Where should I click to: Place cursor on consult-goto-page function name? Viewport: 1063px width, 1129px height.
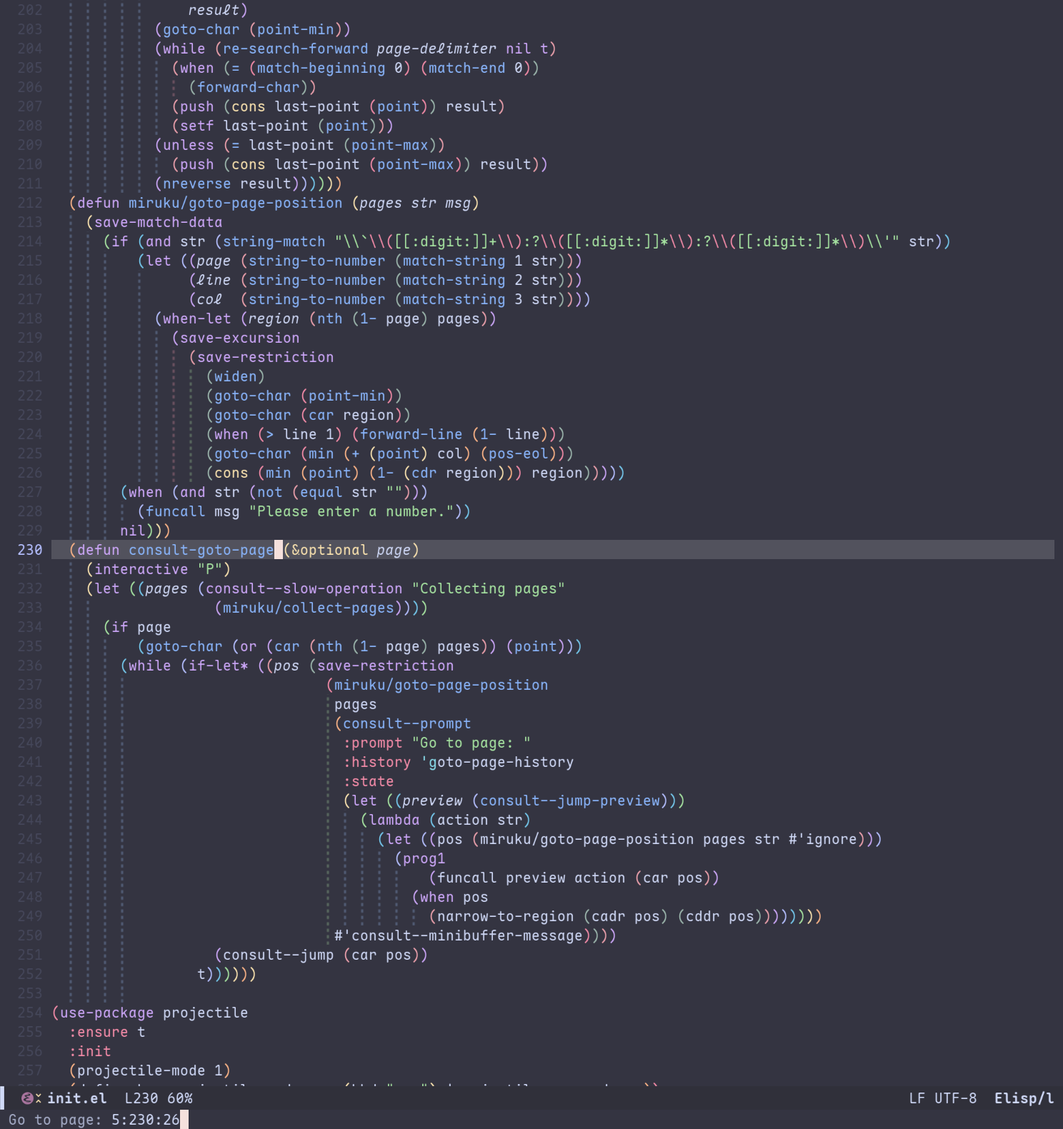[201, 550]
